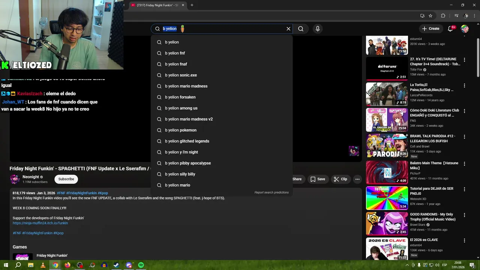Create a Clip with the scissors button
The height and width of the screenshot is (270, 480).
(340, 179)
